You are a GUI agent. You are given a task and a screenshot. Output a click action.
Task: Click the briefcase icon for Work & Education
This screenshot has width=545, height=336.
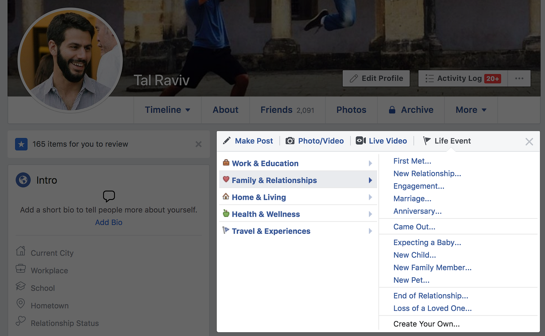coord(226,163)
